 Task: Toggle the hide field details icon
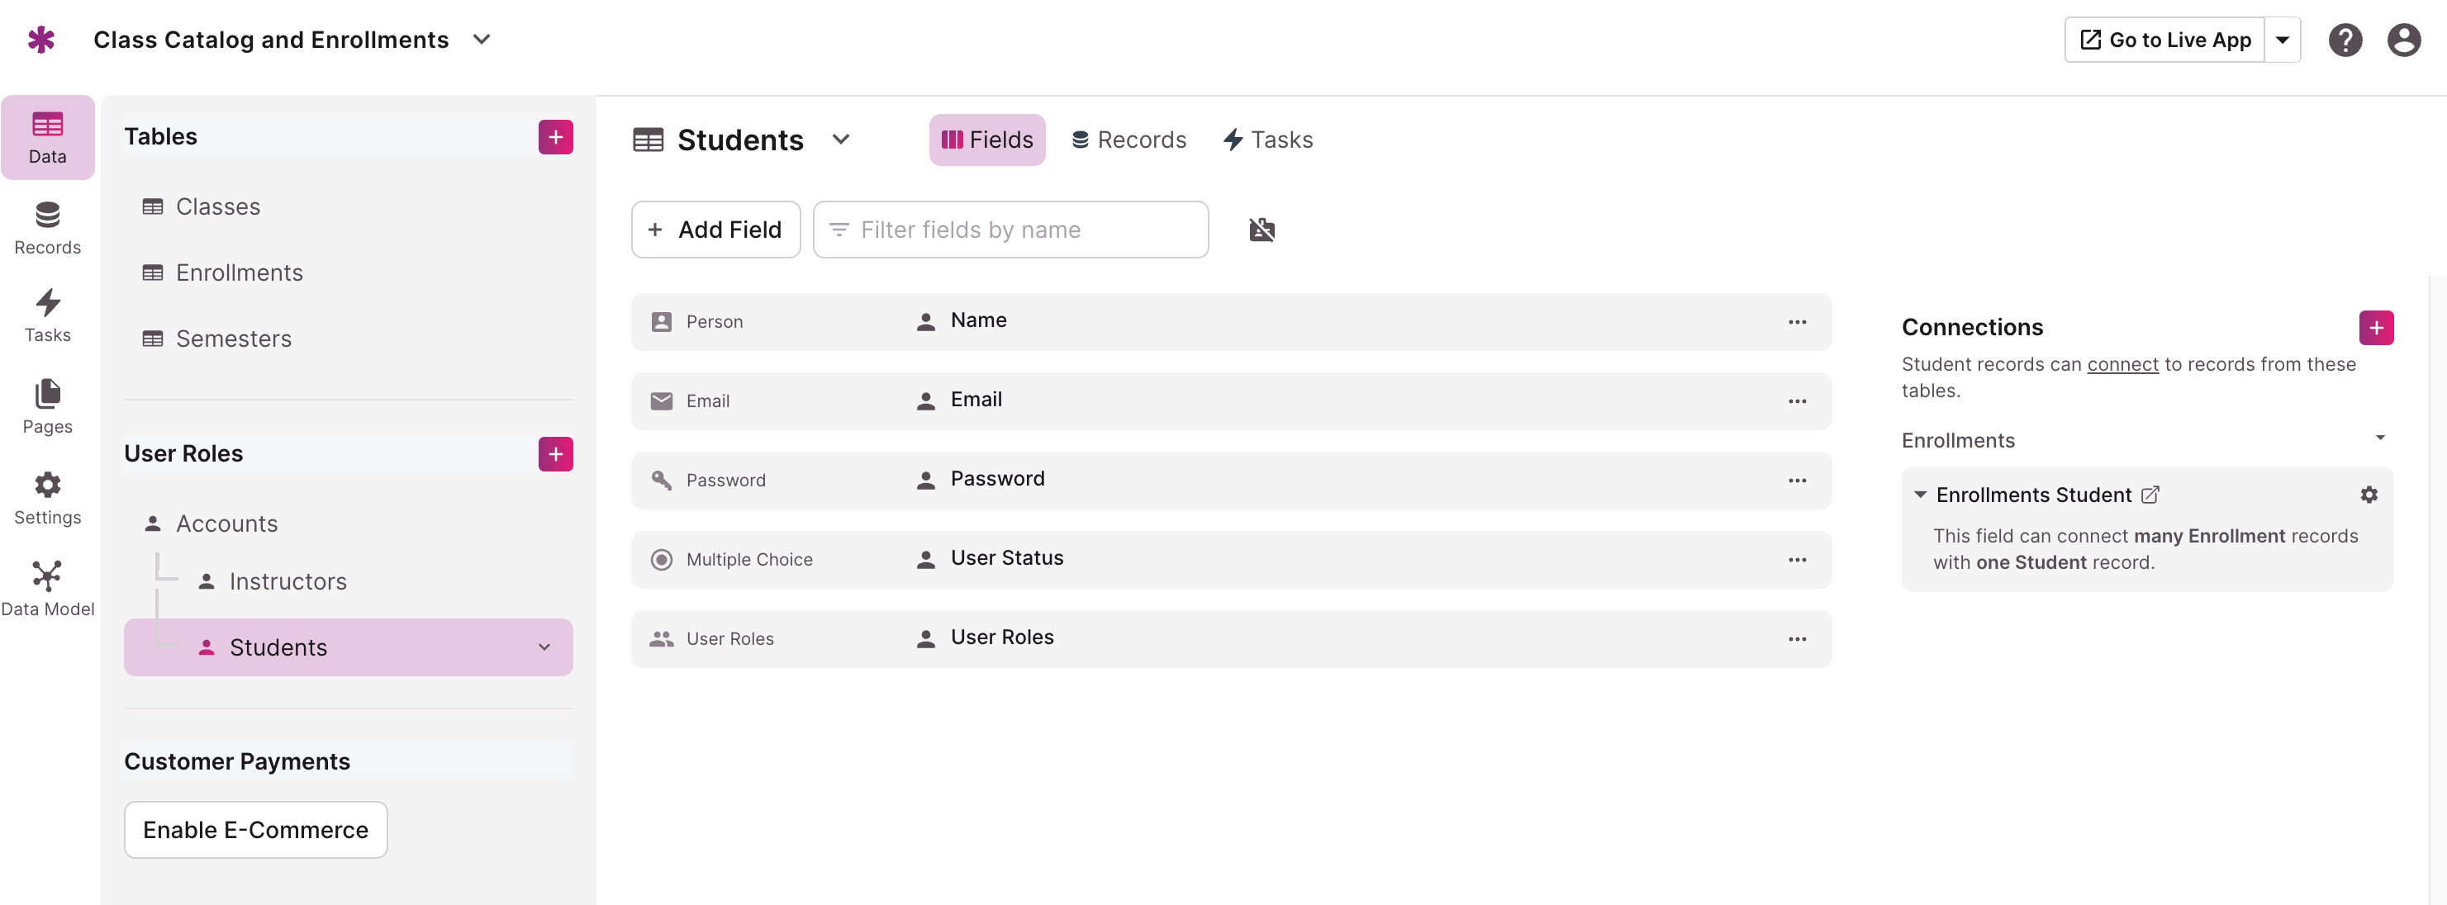1262,230
